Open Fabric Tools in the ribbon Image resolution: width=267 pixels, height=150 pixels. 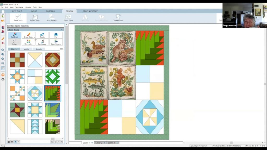coord(35,18)
